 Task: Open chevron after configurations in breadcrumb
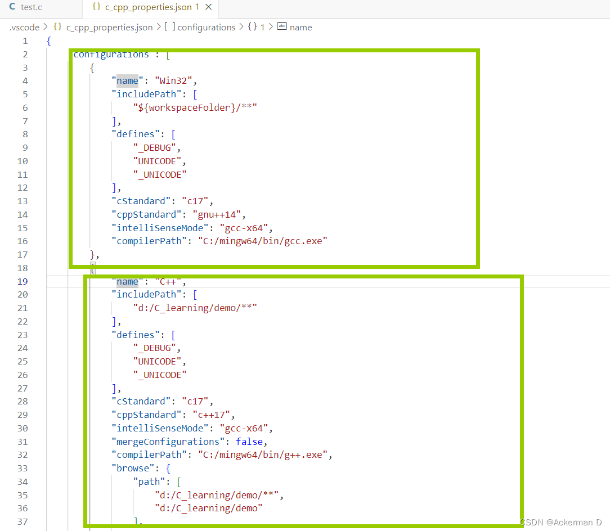(x=241, y=27)
